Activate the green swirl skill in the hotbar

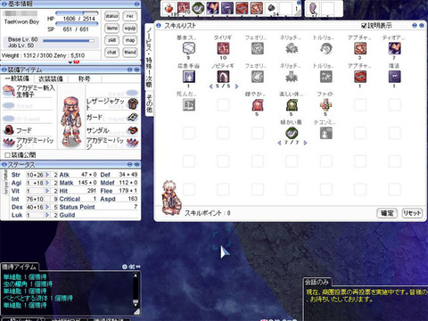(198, 8)
